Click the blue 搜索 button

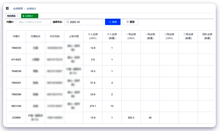[113, 22]
